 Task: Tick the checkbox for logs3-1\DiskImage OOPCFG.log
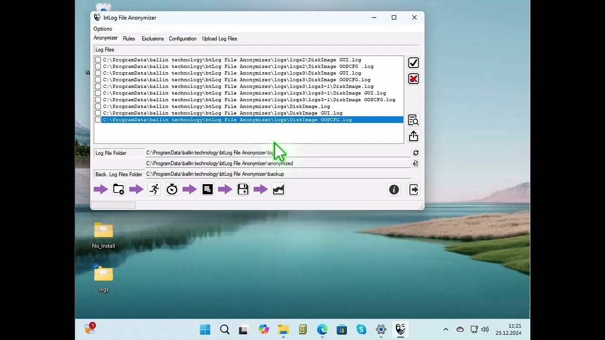tap(98, 100)
